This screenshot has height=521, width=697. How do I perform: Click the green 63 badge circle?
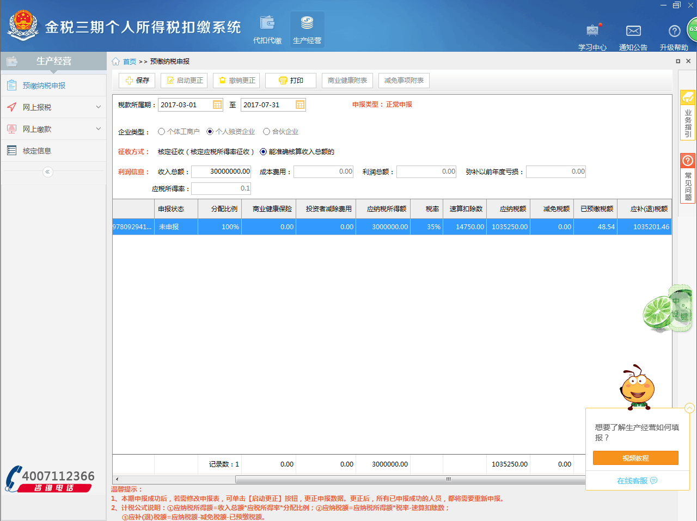[692, 29]
